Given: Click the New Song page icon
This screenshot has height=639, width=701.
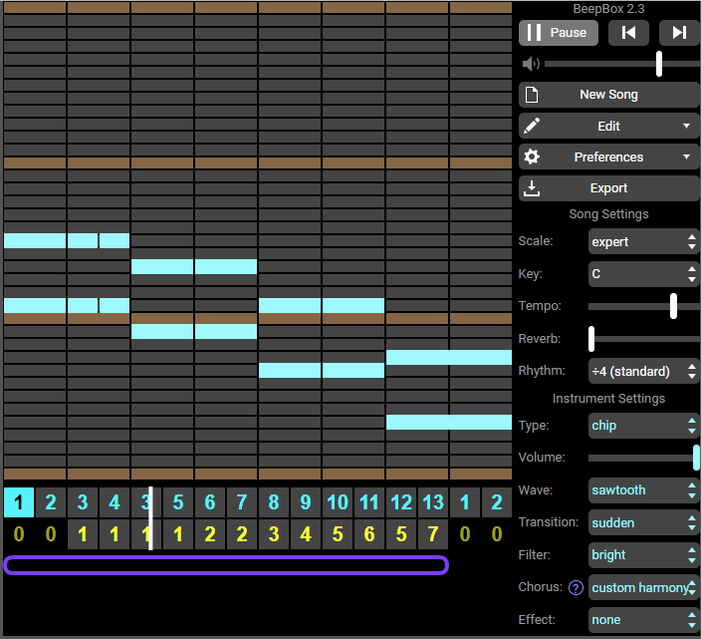Looking at the screenshot, I should coord(532,95).
